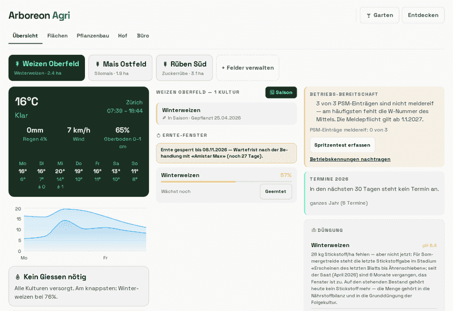Image resolution: width=453 pixels, height=311 pixels.
Task: Click 'PSM-Einträge meldereif: 0 von 3'
Action: coord(349,130)
